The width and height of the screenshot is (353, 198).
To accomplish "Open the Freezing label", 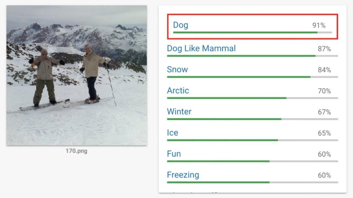I will coord(183,175).
